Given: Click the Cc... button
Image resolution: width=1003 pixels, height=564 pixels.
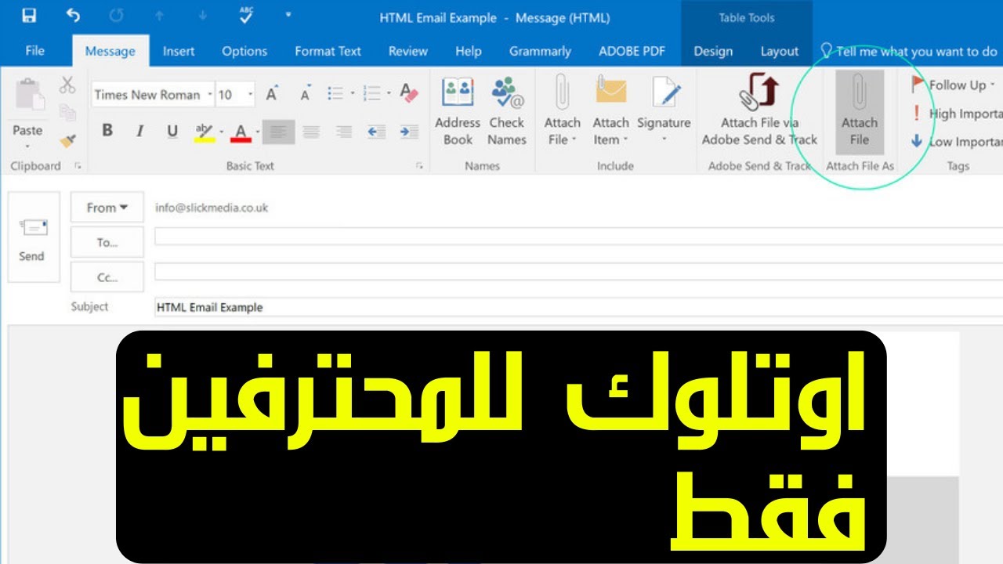Looking at the screenshot, I should point(107,277).
